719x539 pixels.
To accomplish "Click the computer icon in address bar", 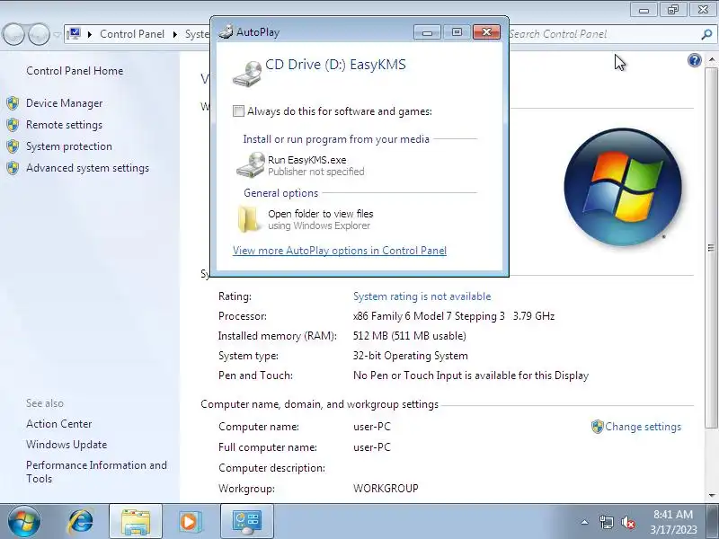I will click(74, 34).
